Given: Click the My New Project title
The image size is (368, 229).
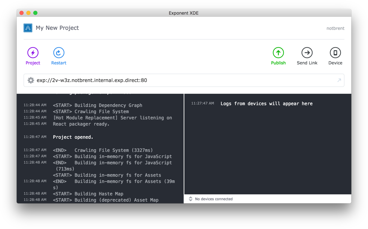Looking at the screenshot, I should pyautogui.click(x=57, y=28).
